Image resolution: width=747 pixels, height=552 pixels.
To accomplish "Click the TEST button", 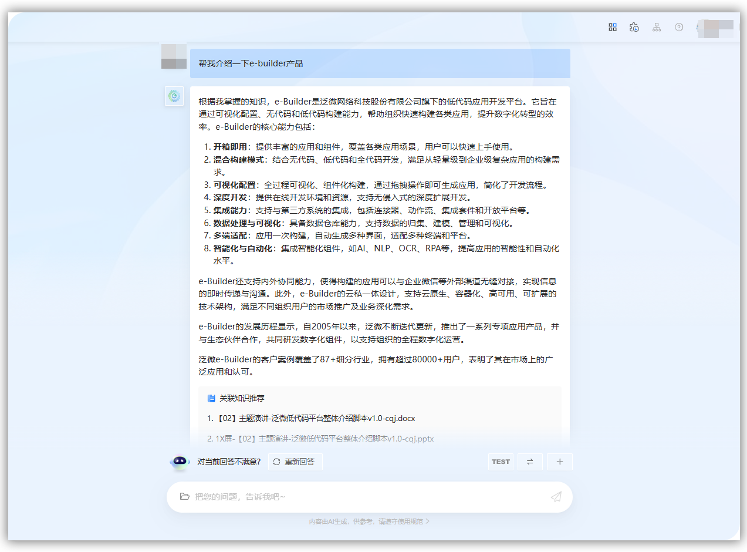I will 501,462.
